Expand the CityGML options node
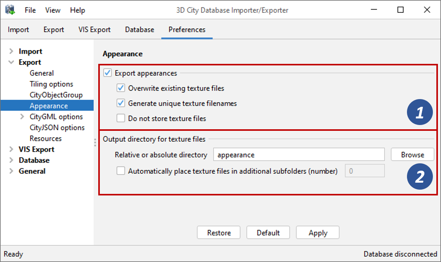Image resolution: width=441 pixels, height=262 pixels. tap(22, 116)
